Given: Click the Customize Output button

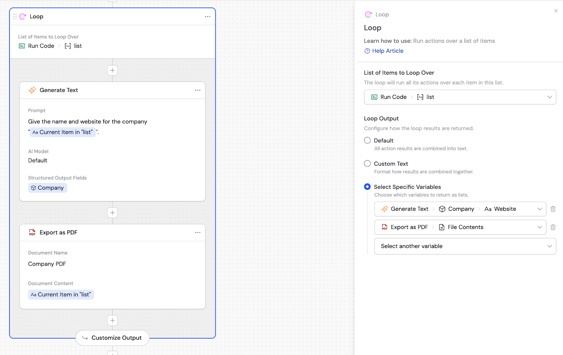Looking at the screenshot, I should pos(113,338).
